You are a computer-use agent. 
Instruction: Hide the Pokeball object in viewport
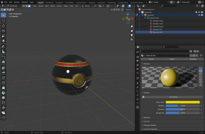coord(199,15)
